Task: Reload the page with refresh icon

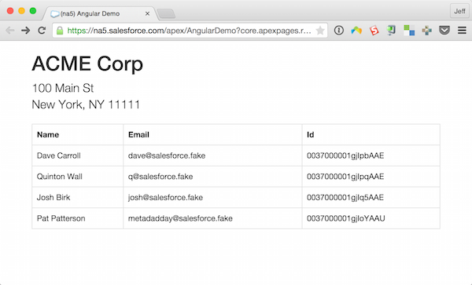Action: [42, 31]
